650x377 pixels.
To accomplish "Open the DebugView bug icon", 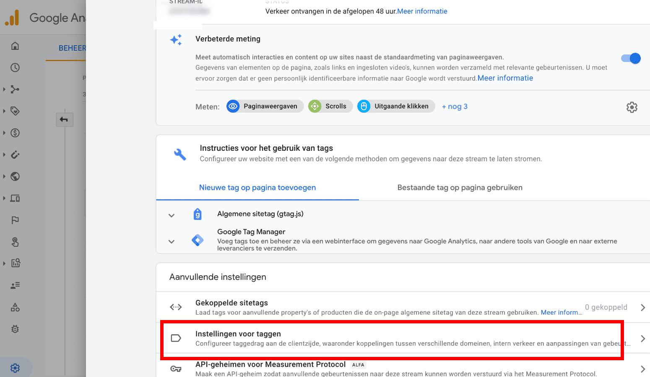I will coord(15,329).
